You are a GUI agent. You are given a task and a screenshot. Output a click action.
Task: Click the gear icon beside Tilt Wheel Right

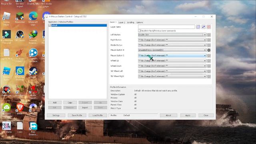(209, 76)
